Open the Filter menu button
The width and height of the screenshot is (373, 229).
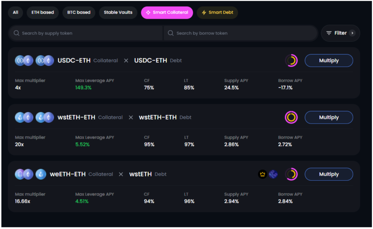coord(337,33)
